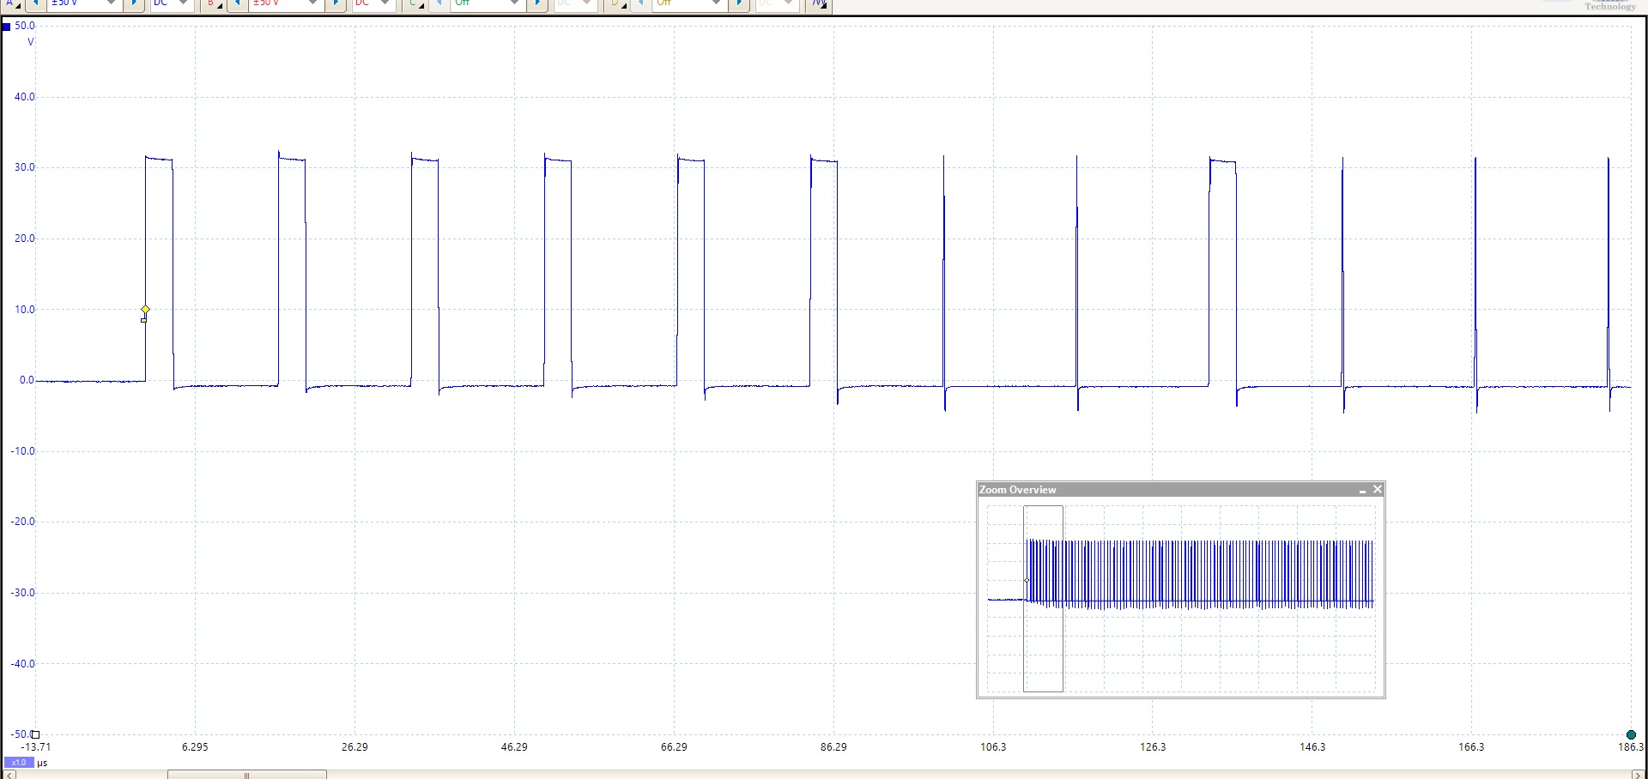Click the 106.3 time axis label
Image resolution: width=1648 pixels, height=779 pixels.
993,747
